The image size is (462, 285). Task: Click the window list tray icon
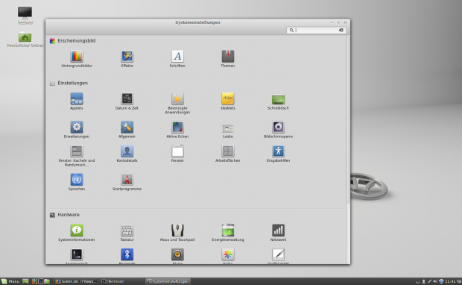click(459, 281)
